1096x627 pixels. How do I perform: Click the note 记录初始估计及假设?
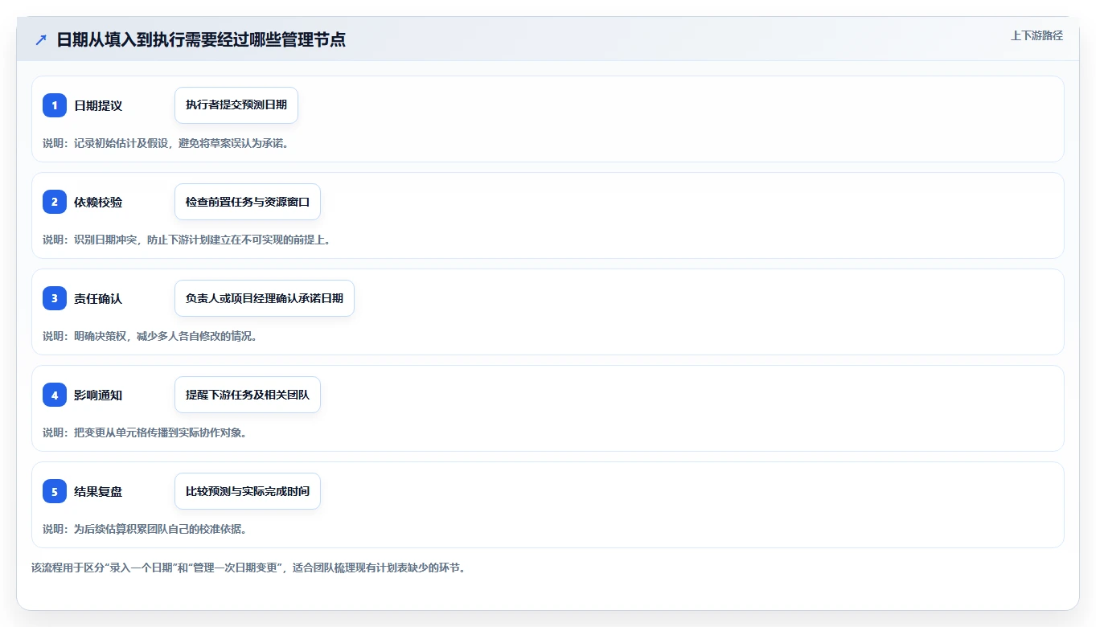(166, 143)
